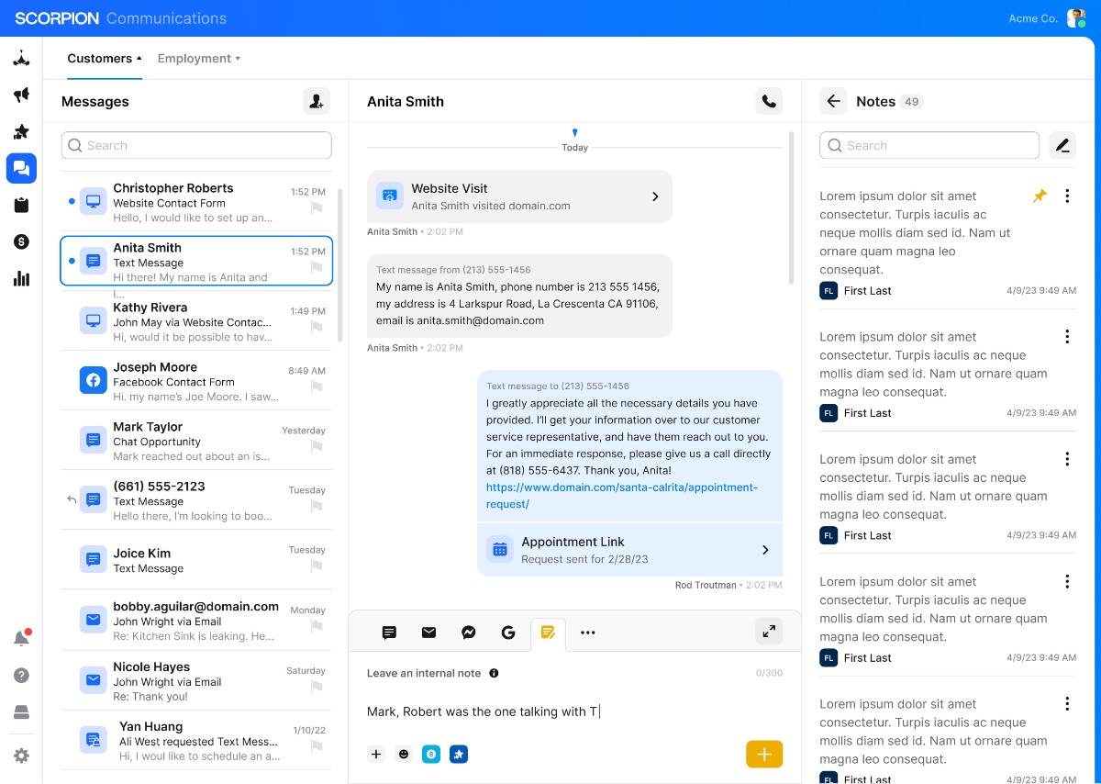Submit note with the yellow plus button
1101x784 pixels.
click(x=764, y=755)
